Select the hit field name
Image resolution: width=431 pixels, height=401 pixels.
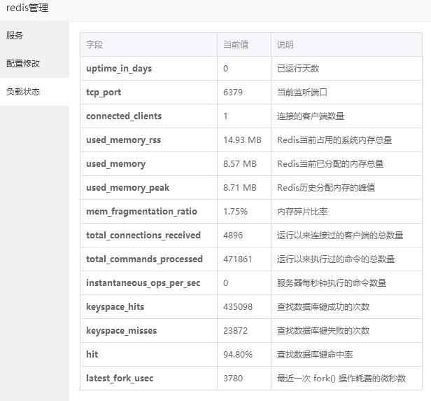92,355
